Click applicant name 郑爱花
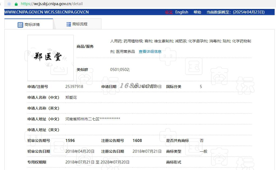The height and width of the screenshot is (170, 276). point(71,97)
